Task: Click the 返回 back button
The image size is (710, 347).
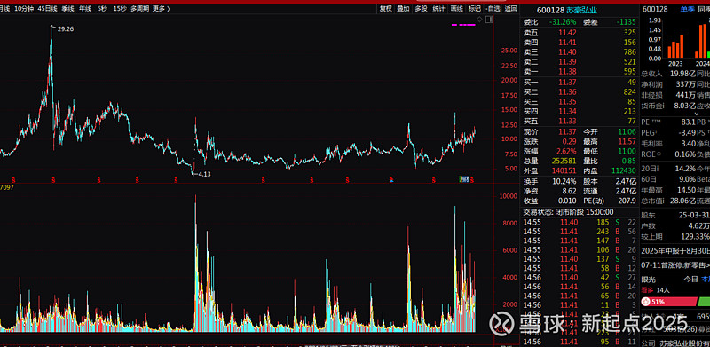Action: [x=511, y=8]
